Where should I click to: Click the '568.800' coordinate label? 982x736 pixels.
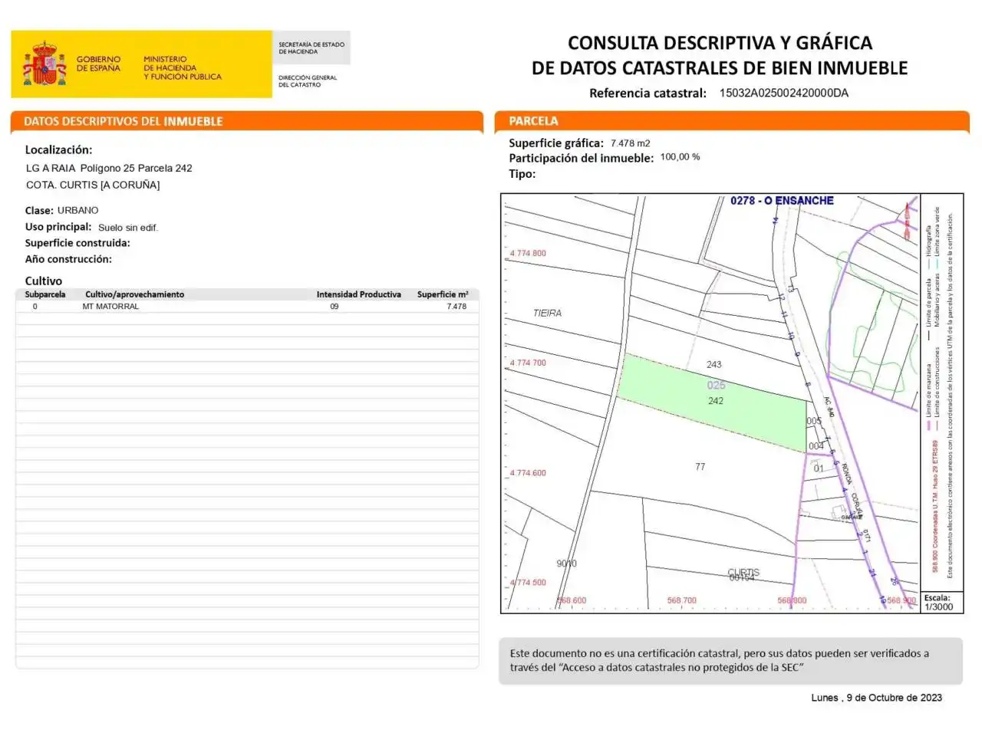click(x=792, y=601)
